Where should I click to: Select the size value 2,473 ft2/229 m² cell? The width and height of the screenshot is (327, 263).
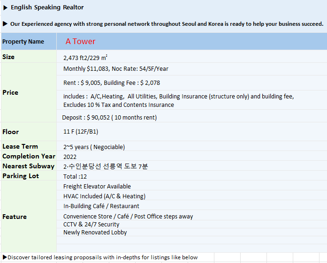[x=192, y=56]
